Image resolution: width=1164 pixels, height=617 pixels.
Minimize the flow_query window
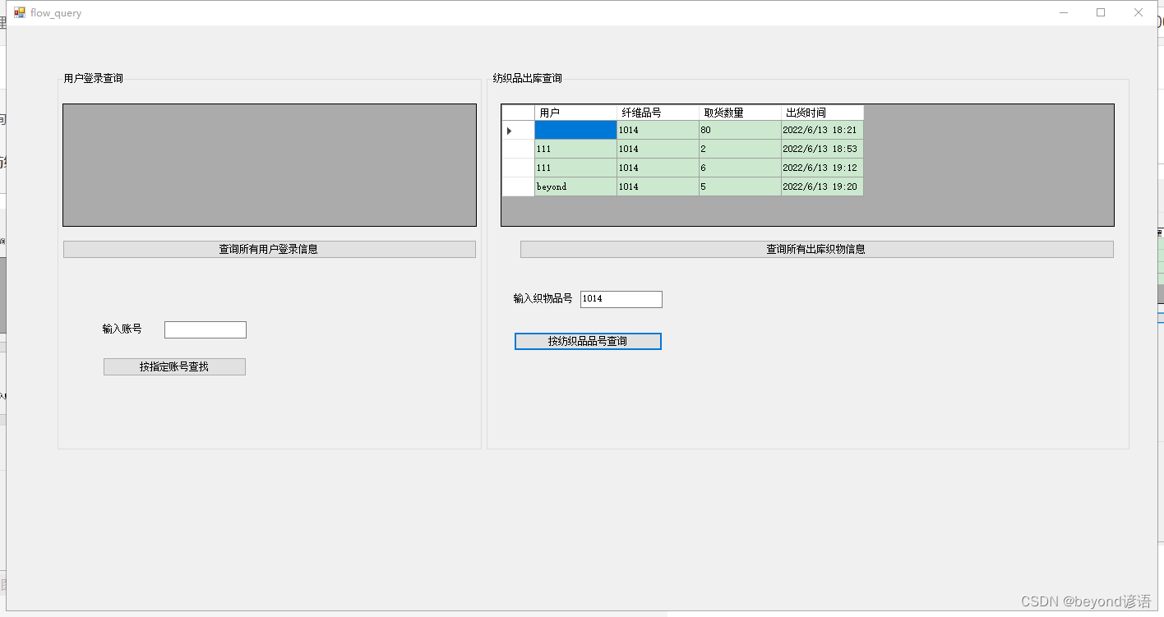click(x=1064, y=12)
